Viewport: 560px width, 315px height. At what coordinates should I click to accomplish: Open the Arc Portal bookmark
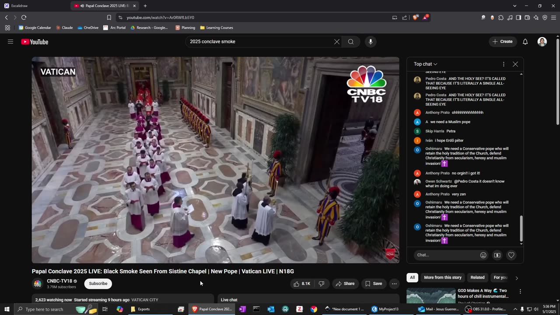tap(114, 28)
